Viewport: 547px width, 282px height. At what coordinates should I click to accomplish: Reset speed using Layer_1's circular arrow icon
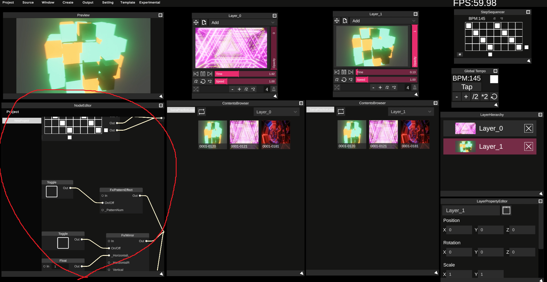click(344, 80)
